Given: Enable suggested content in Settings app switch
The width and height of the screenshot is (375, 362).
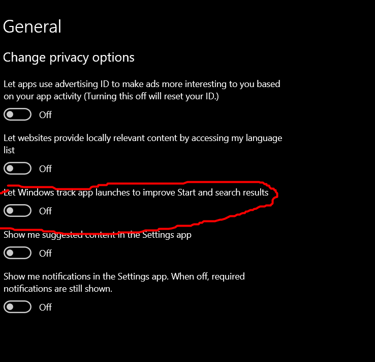Looking at the screenshot, I should point(17,253).
